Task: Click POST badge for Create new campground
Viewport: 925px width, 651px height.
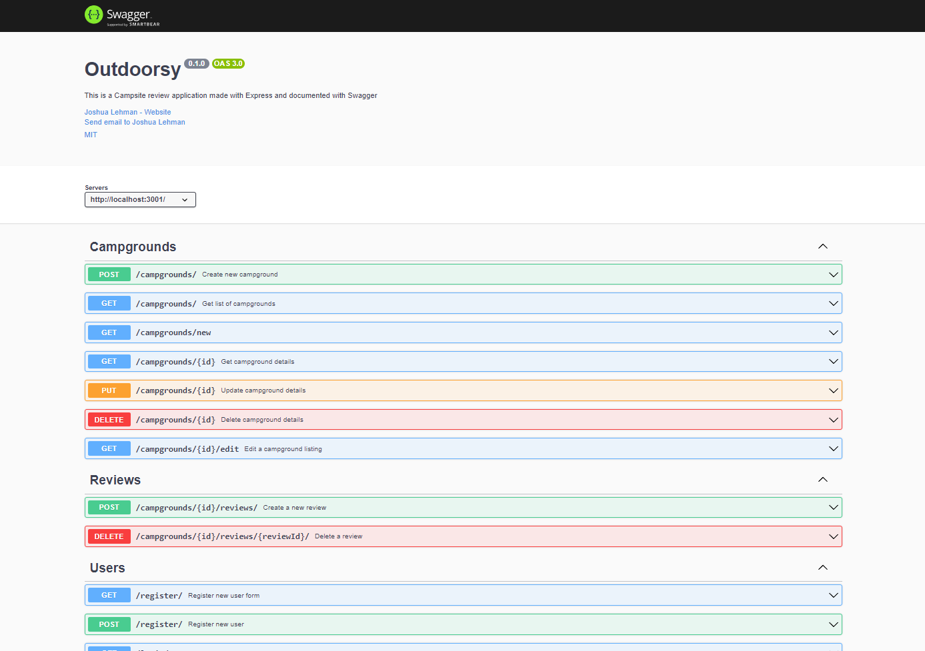Action: point(109,275)
